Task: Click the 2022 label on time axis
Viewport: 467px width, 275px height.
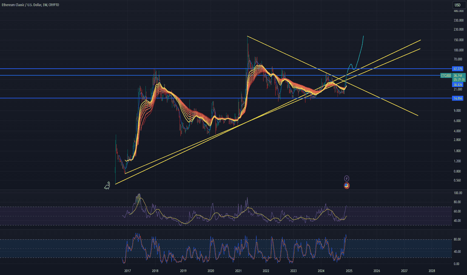Action: pyautogui.click(x=266, y=271)
